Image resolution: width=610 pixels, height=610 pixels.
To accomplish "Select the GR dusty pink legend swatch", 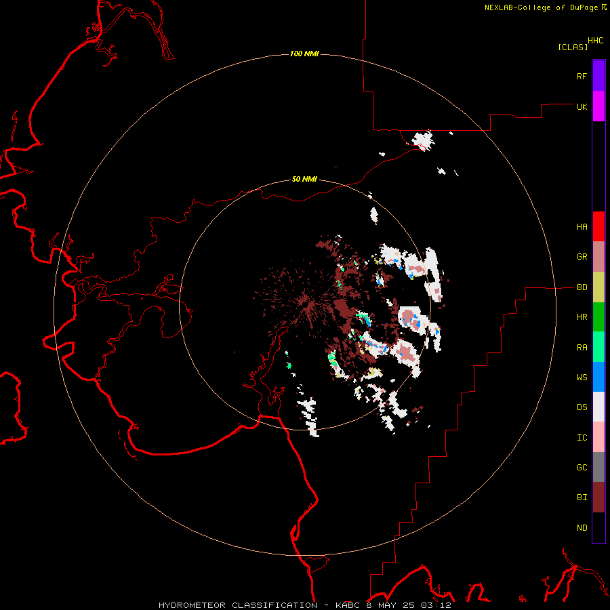I will 598,257.
